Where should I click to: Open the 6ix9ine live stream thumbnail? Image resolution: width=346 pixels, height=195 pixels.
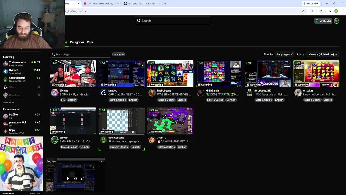73,74
